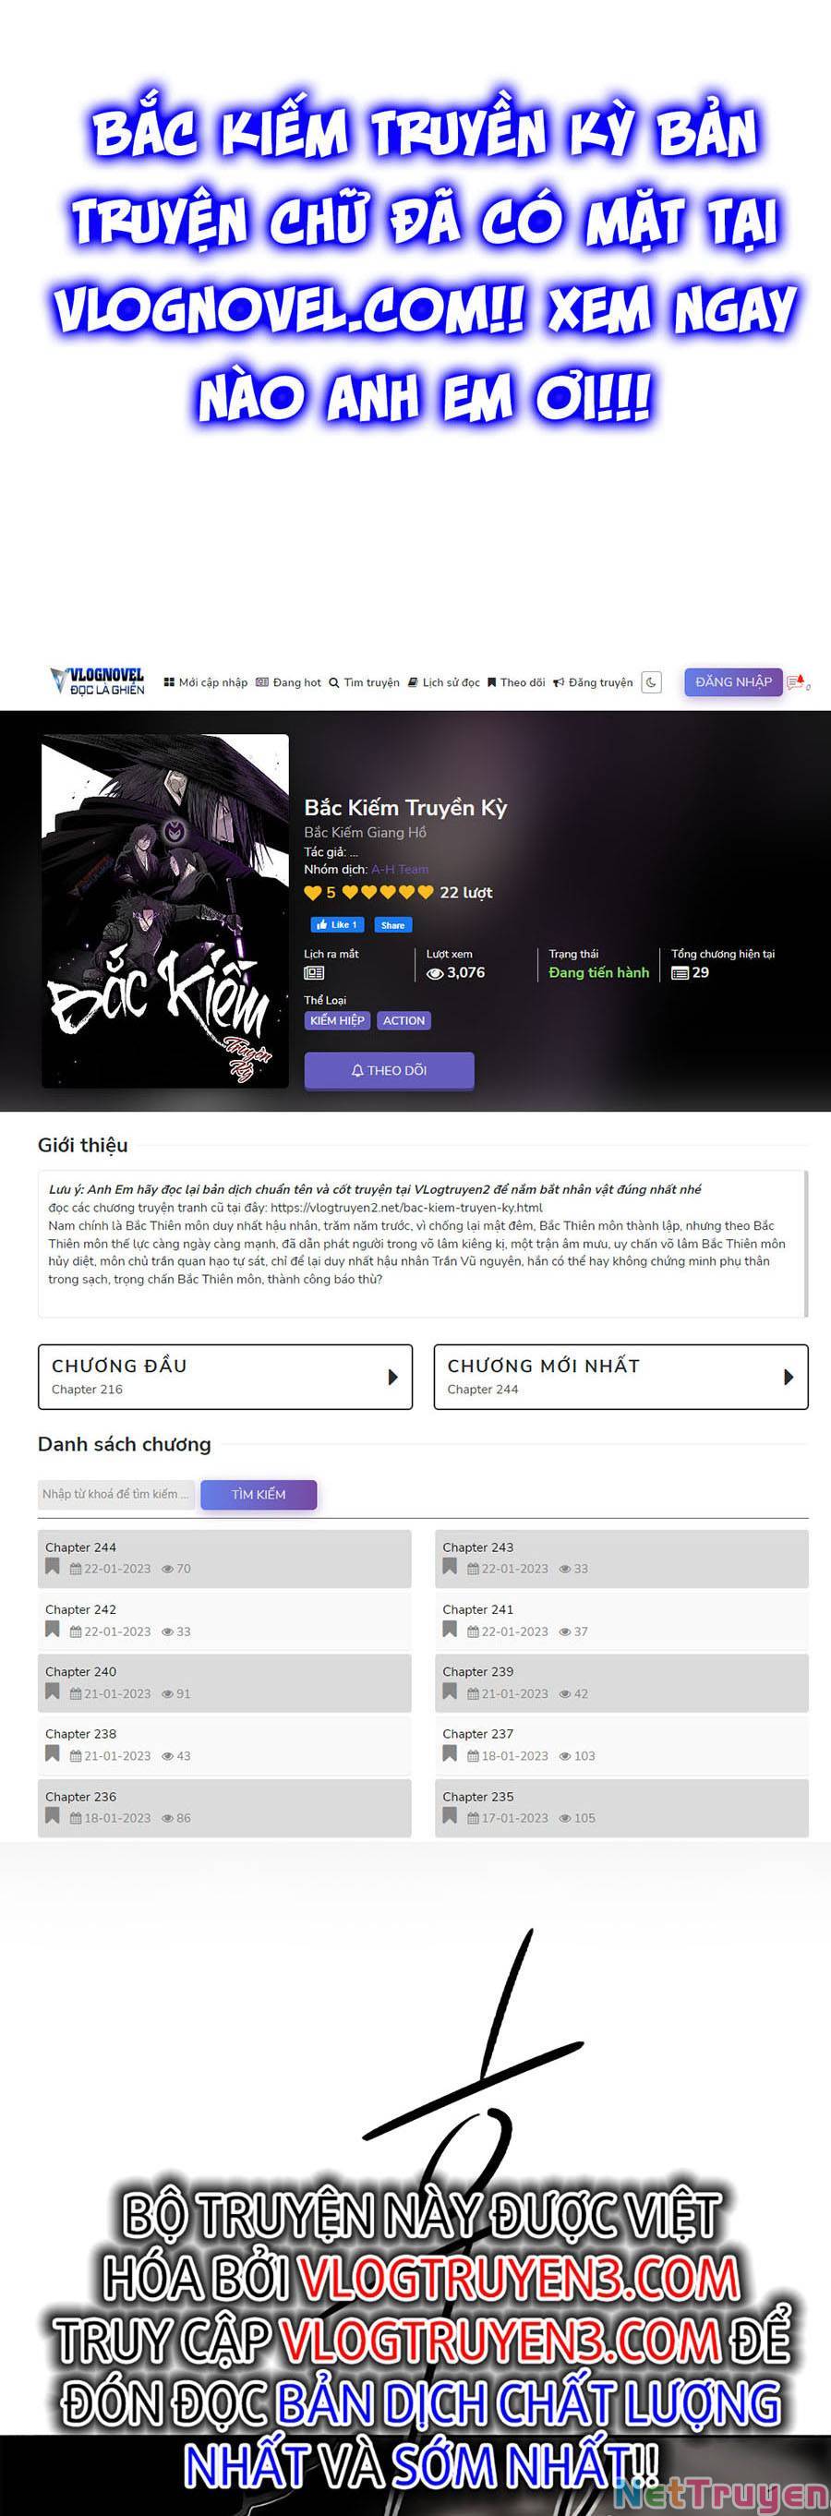Open CHƯƠNG MỚI NHẤT latest chapter arrow
Screen dimensions: 831x2516
point(788,1378)
